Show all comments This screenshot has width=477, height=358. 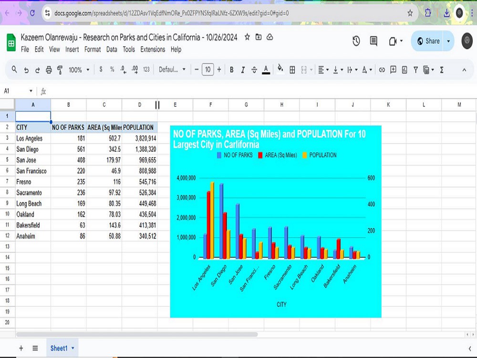[x=373, y=41]
